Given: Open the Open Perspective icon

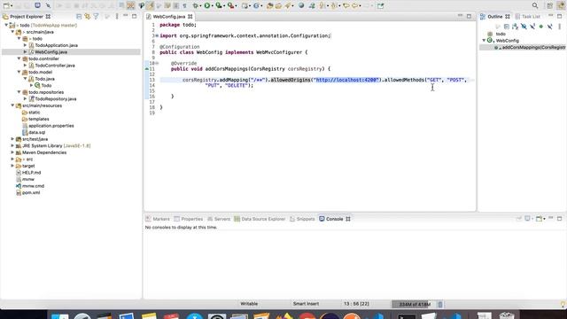Looking at the screenshot, I should 549,5.
